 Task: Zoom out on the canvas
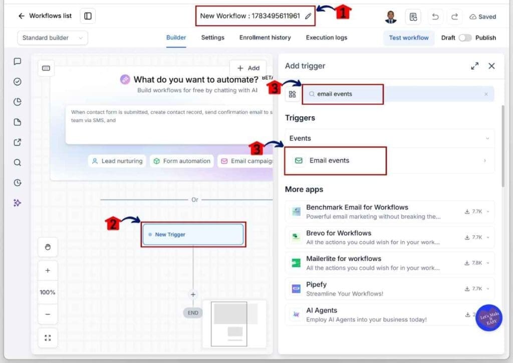[48, 314]
